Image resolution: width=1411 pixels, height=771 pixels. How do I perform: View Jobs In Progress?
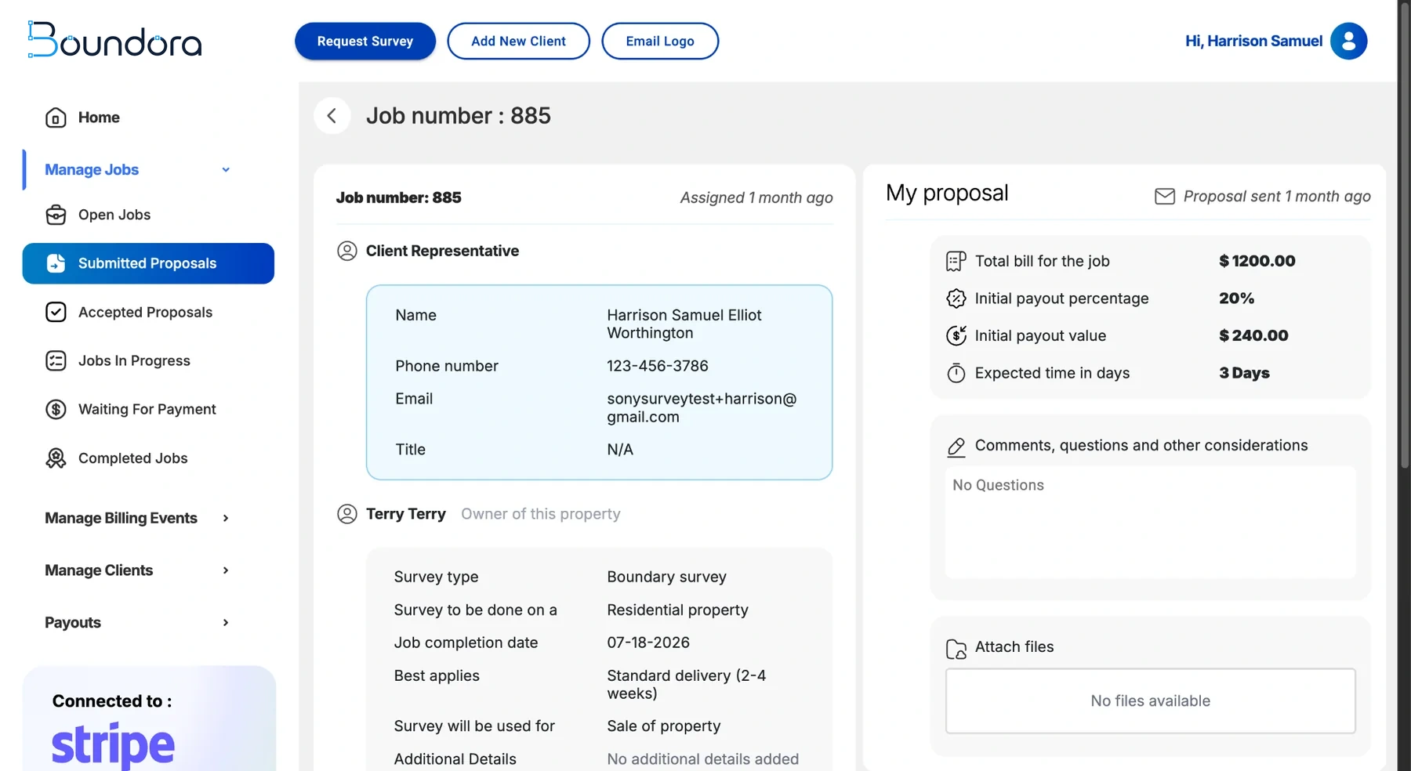(148, 360)
